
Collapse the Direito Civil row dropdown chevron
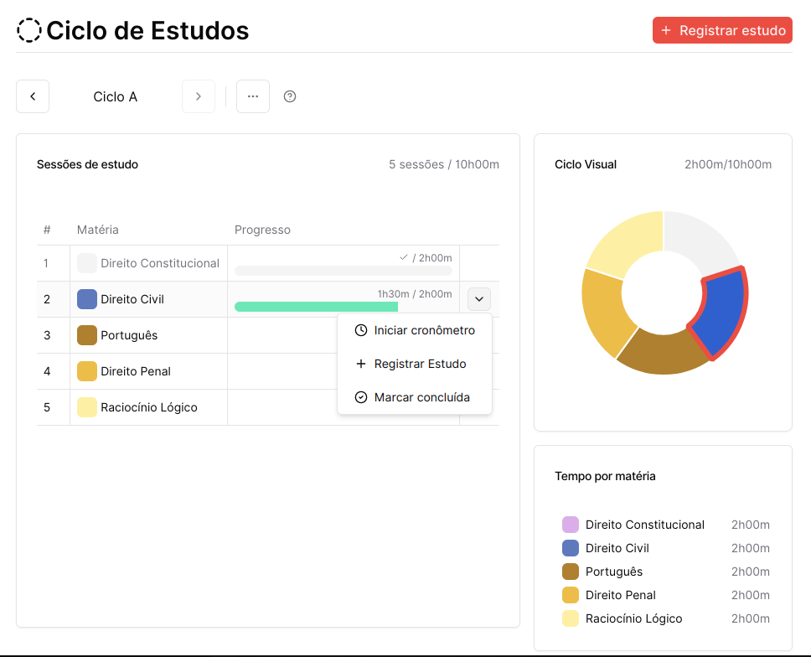479,299
